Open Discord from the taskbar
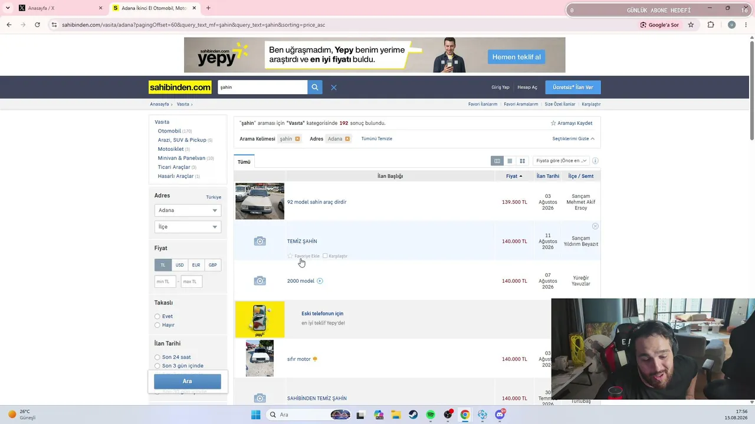 (500, 415)
